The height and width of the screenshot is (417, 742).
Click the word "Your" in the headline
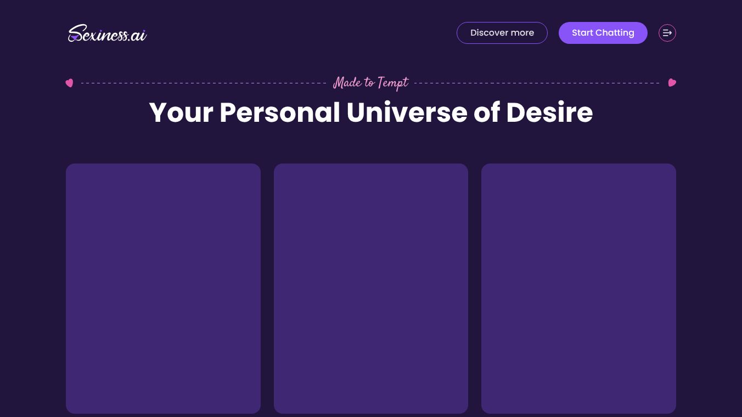[181, 112]
